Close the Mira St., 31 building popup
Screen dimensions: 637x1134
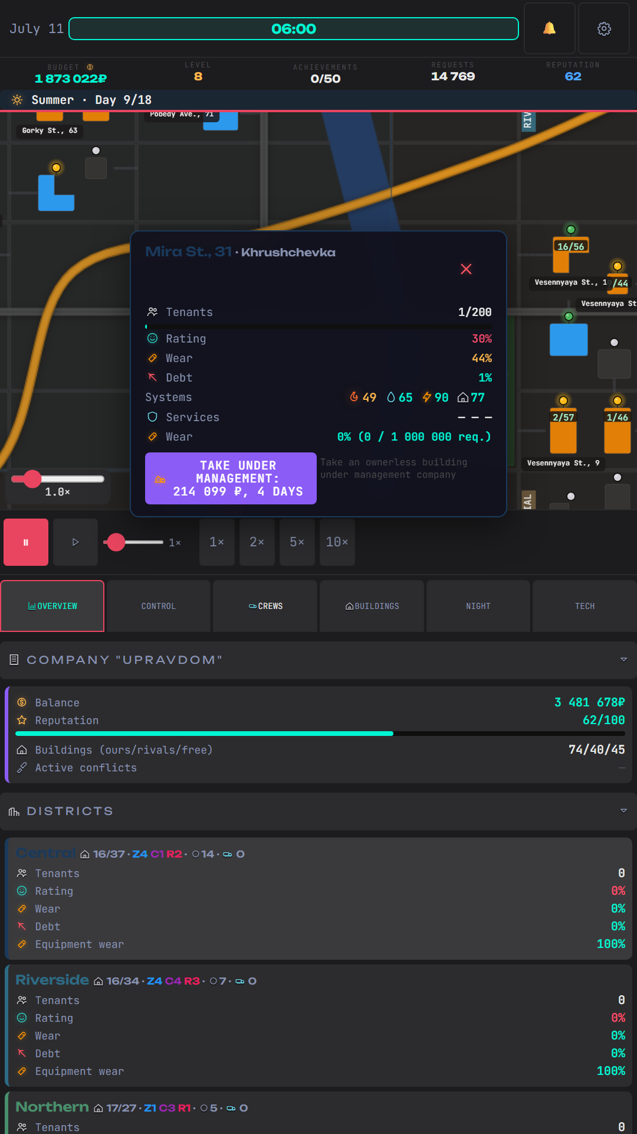click(466, 269)
